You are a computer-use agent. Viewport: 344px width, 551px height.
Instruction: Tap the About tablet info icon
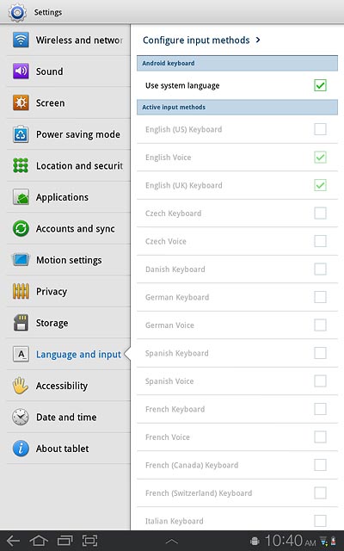click(x=21, y=449)
